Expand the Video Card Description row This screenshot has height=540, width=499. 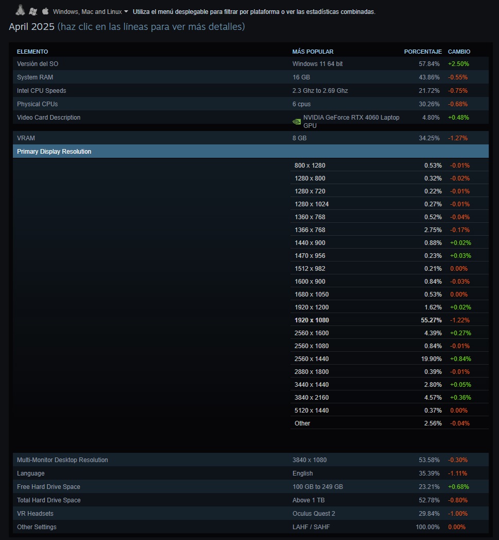tap(48, 118)
